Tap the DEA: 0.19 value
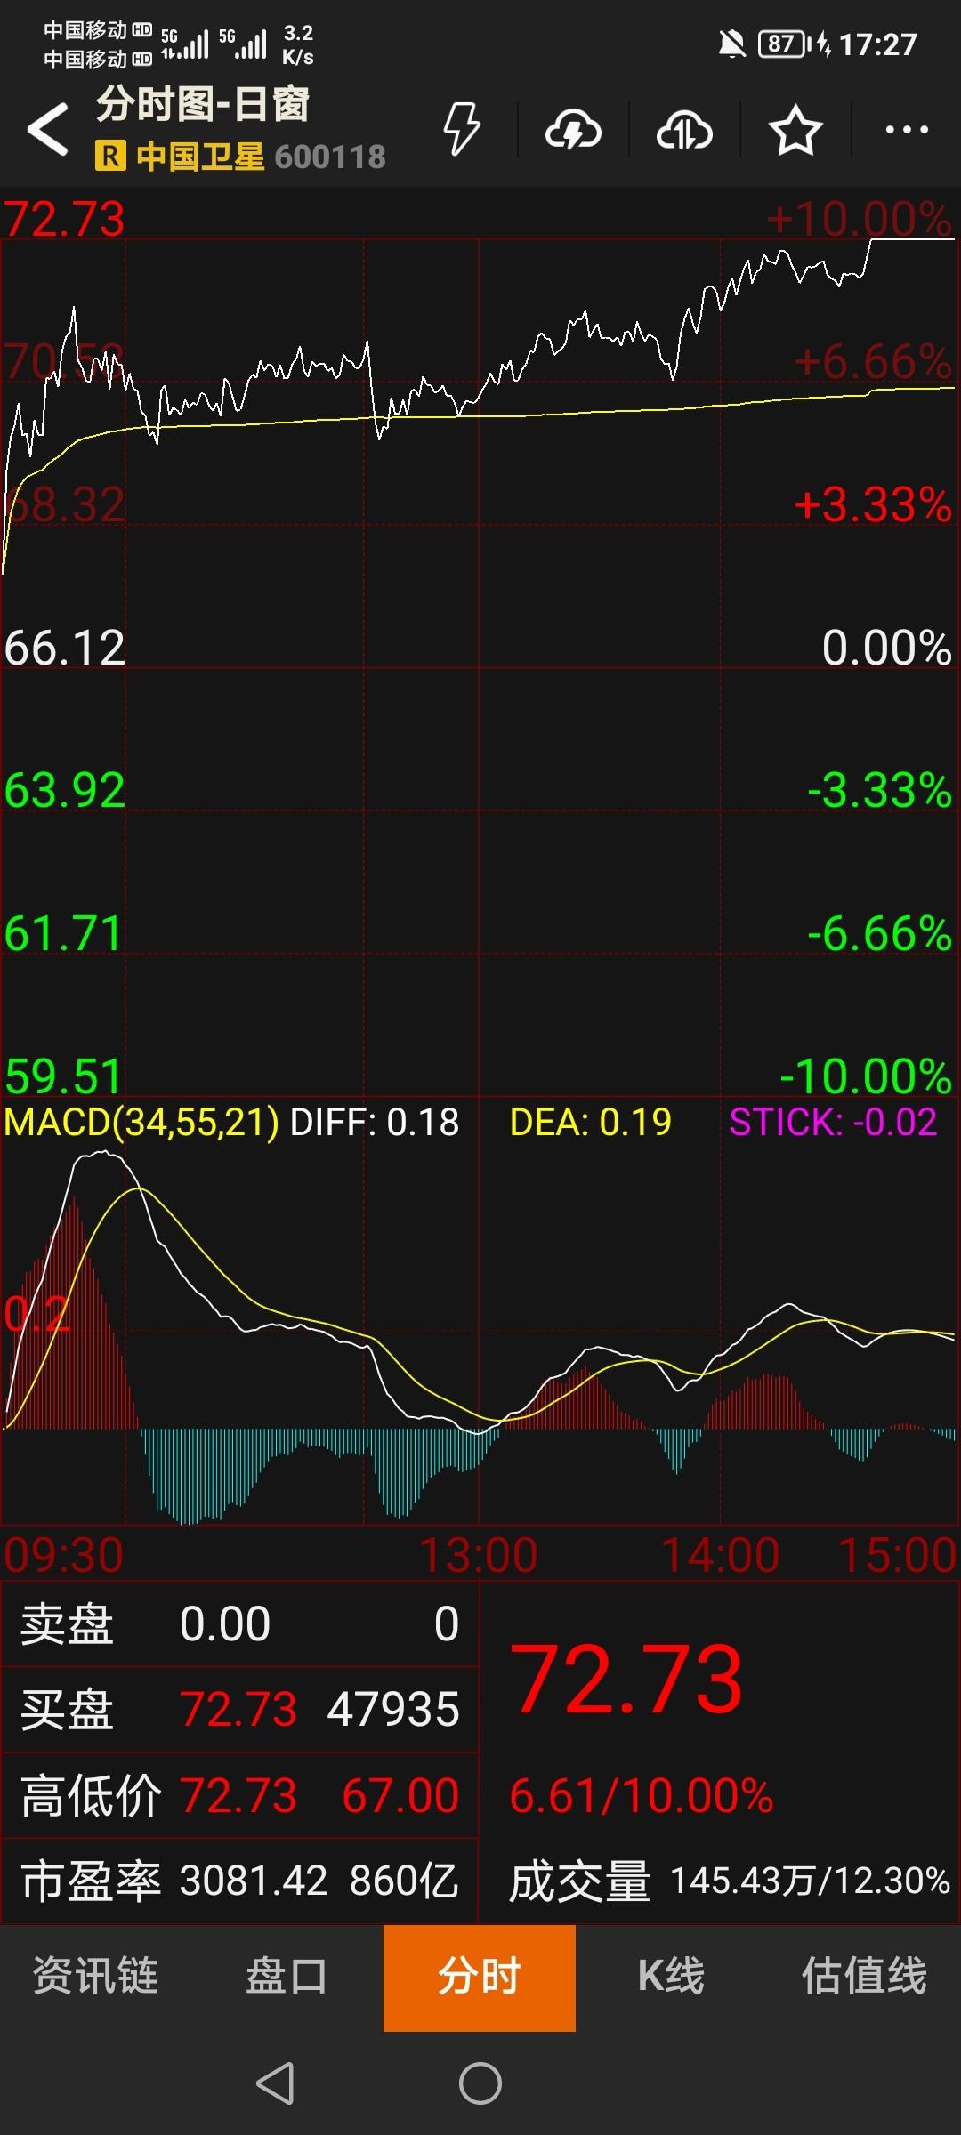 [x=590, y=1122]
